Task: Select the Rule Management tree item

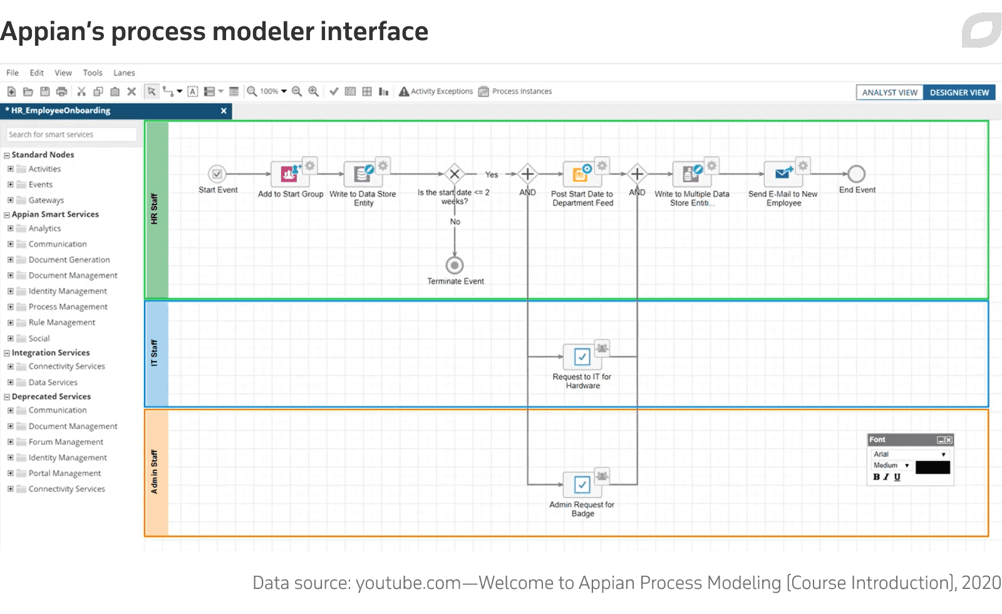Action: (62, 323)
